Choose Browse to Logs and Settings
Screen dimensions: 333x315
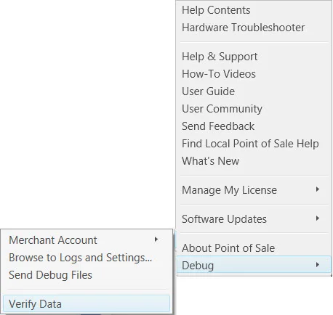(87, 258)
